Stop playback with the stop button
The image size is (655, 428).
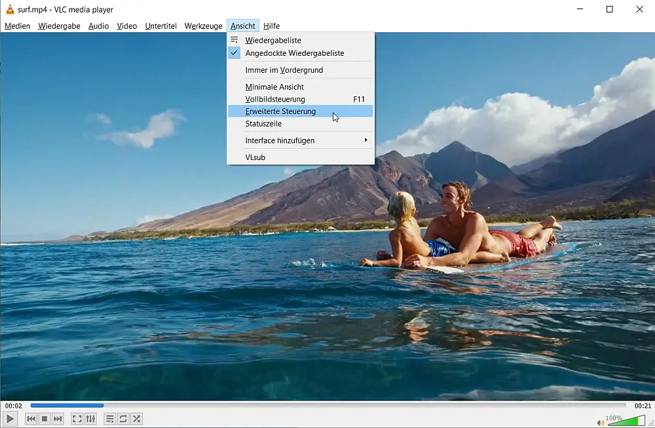pos(45,418)
